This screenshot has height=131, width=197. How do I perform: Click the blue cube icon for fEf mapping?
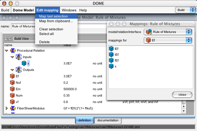(x=111, y=60)
